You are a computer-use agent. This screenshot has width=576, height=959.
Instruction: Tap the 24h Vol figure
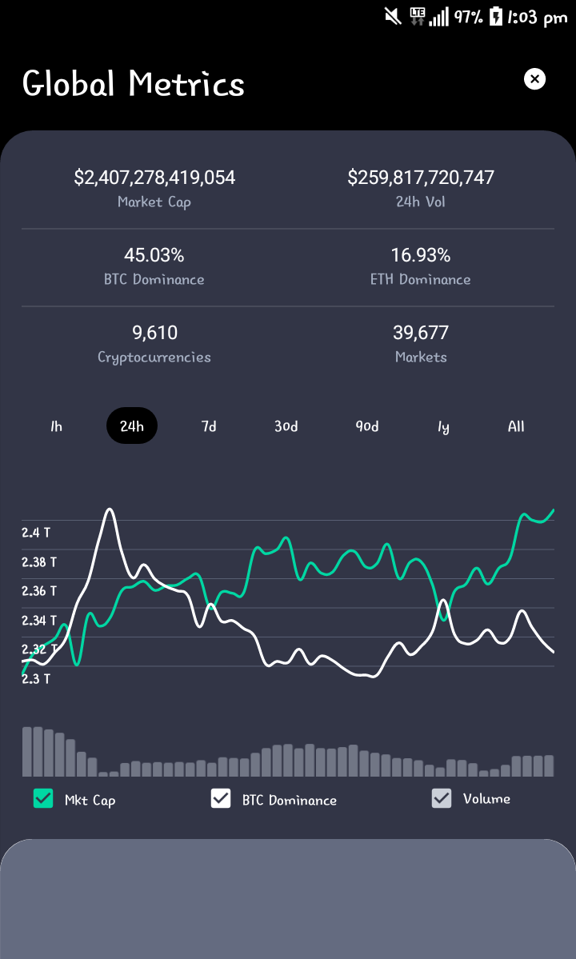421,178
